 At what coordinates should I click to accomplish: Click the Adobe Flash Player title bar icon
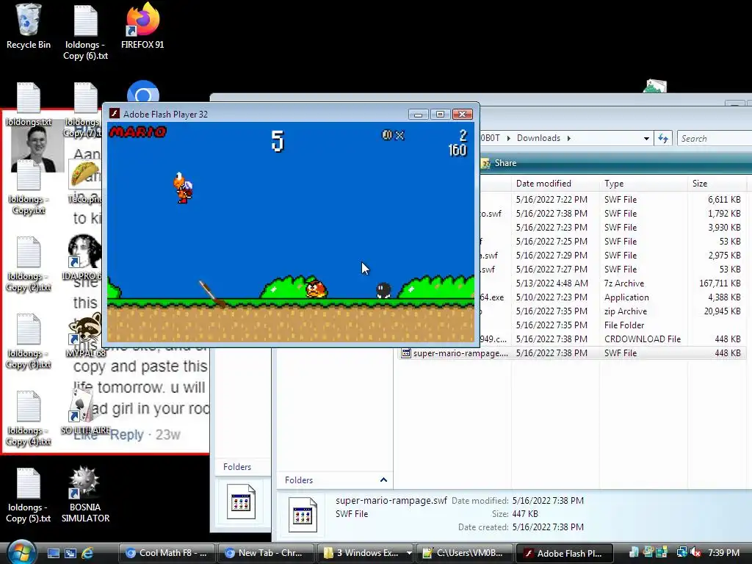click(114, 114)
